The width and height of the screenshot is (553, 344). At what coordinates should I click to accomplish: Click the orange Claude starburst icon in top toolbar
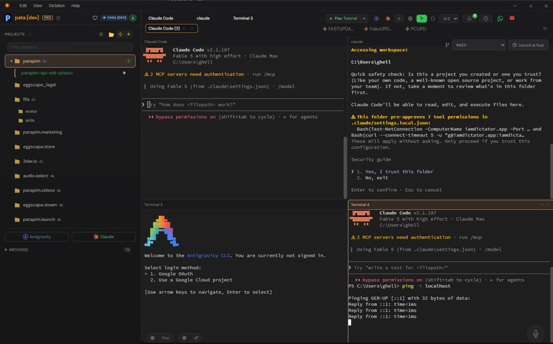(388, 19)
